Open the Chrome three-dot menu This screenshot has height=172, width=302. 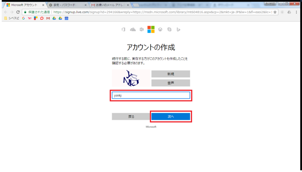pyautogui.click(x=296, y=12)
